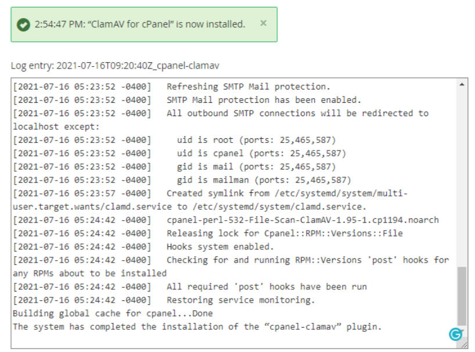
Task: Click the log scrollbar up arrow
Action: click(x=462, y=85)
